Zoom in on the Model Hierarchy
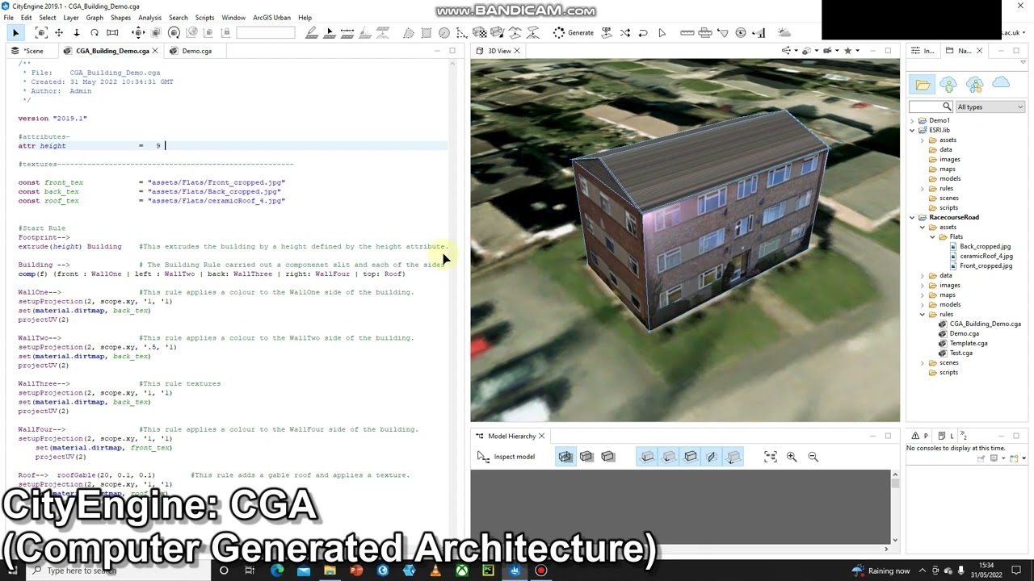Viewport: 1034px width, 581px height. point(792,457)
